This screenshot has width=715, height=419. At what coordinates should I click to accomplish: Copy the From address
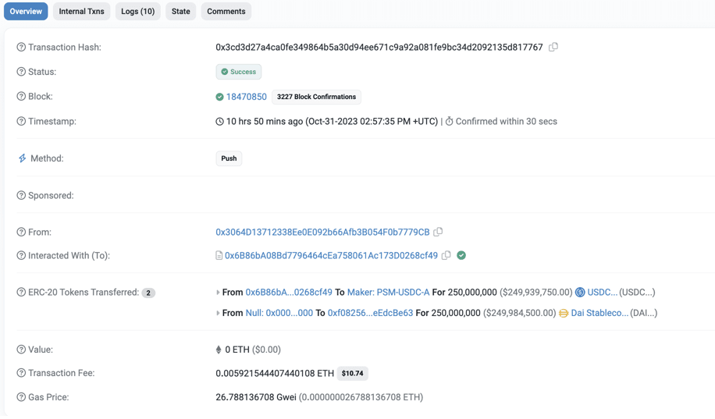[x=439, y=232]
